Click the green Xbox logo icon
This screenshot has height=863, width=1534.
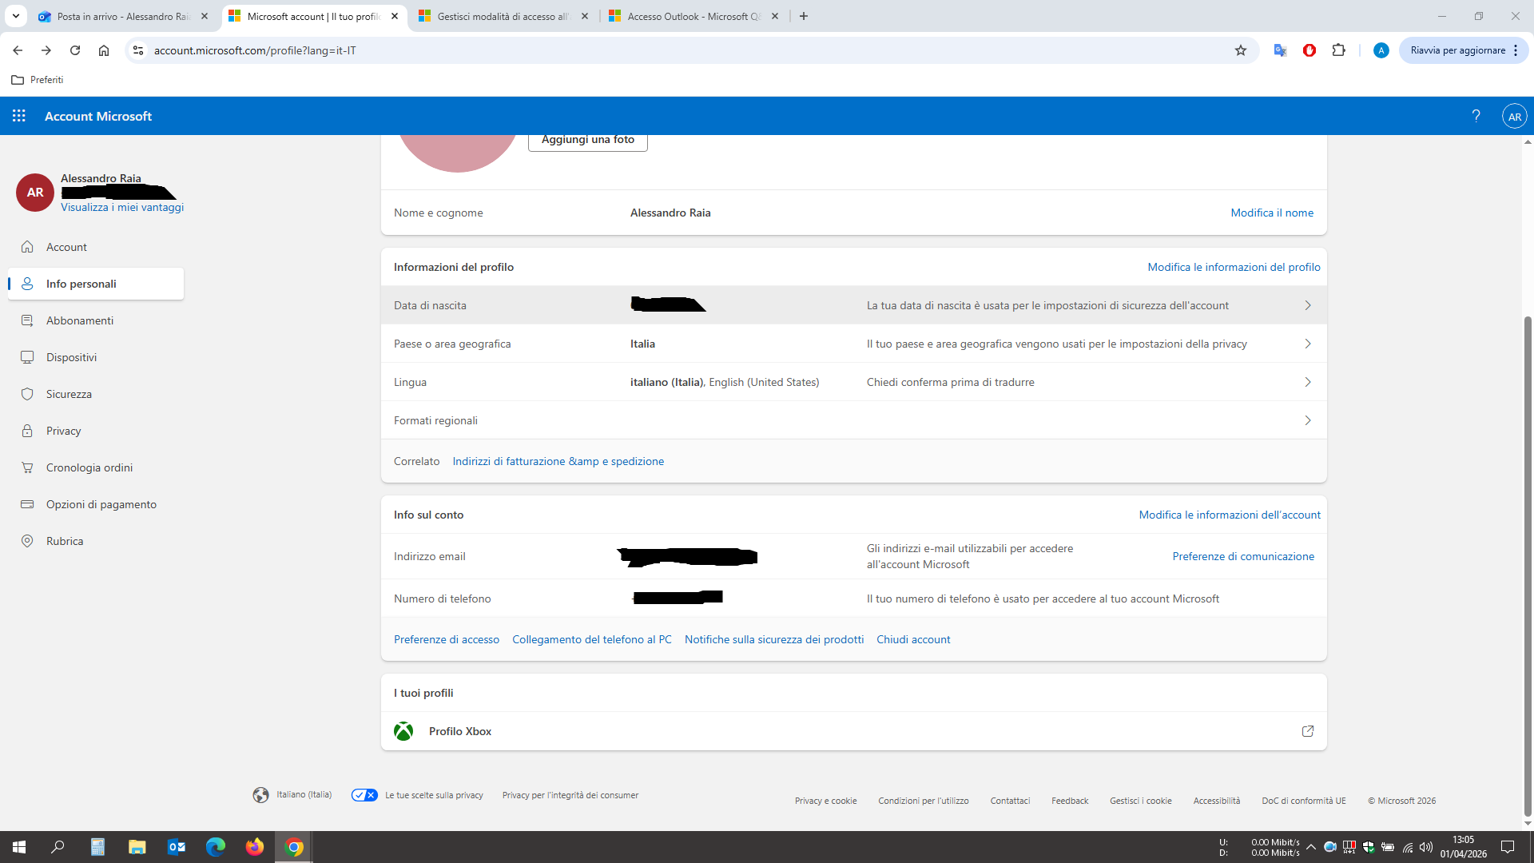pyautogui.click(x=403, y=731)
